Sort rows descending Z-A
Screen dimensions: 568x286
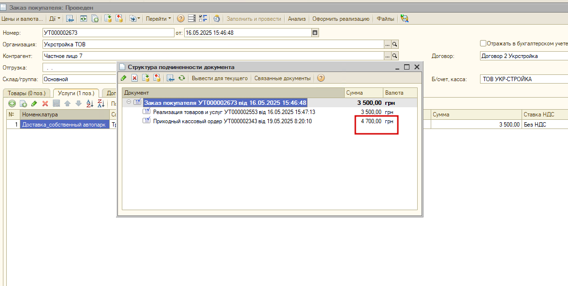101,103
